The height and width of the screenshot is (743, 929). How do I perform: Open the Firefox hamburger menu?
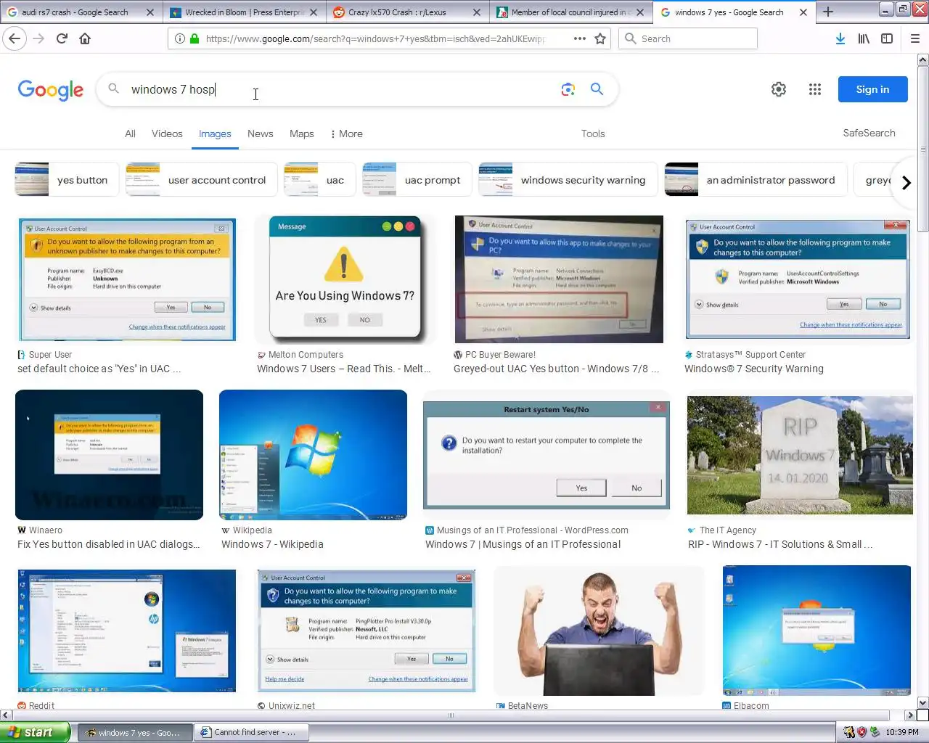click(915, 38)
